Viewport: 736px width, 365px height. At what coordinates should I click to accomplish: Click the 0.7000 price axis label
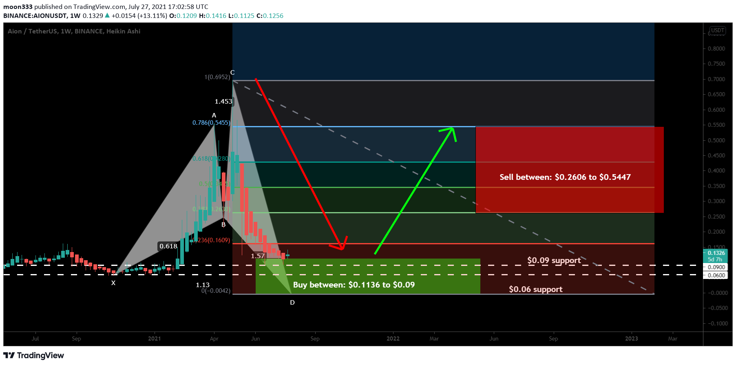pos(717,79)
